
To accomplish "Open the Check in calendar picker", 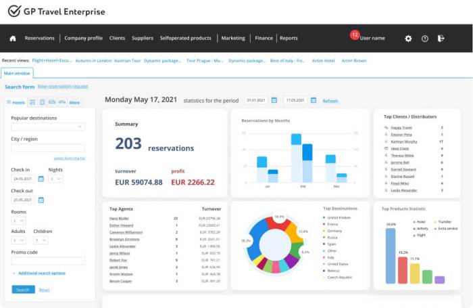I will click(x=41, y=179).
